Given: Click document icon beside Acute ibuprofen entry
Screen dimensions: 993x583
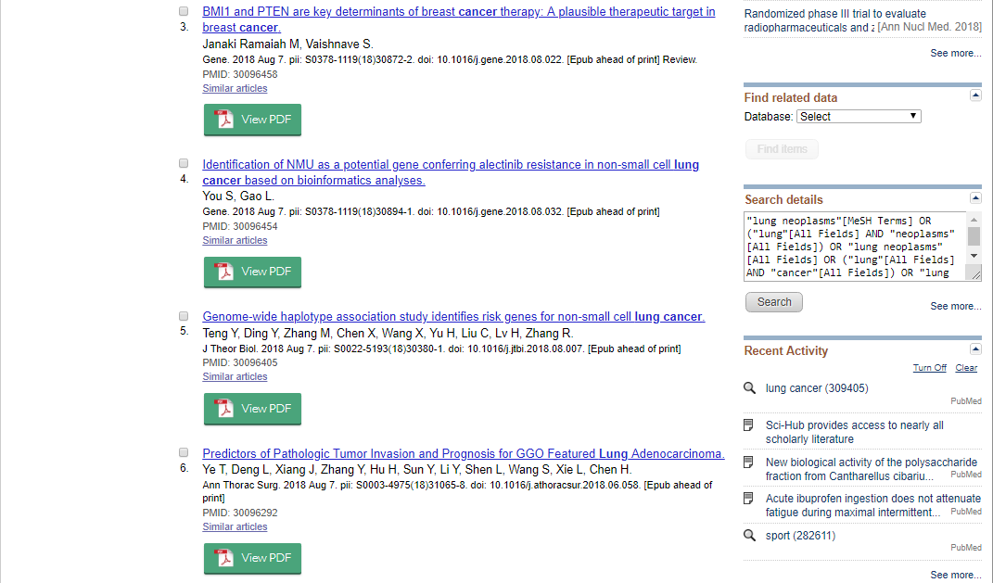Looking at the screenshot, I should [x=750, y=499].
